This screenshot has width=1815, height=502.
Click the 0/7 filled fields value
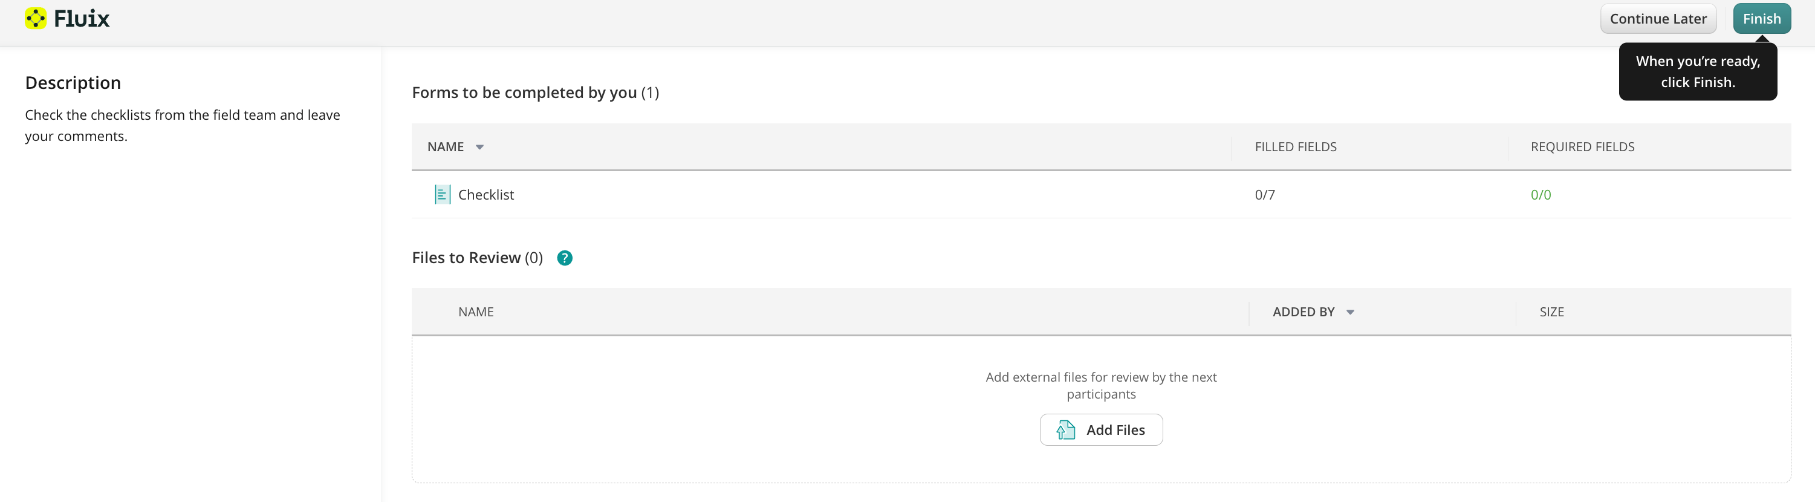(x=1264, y=195)
